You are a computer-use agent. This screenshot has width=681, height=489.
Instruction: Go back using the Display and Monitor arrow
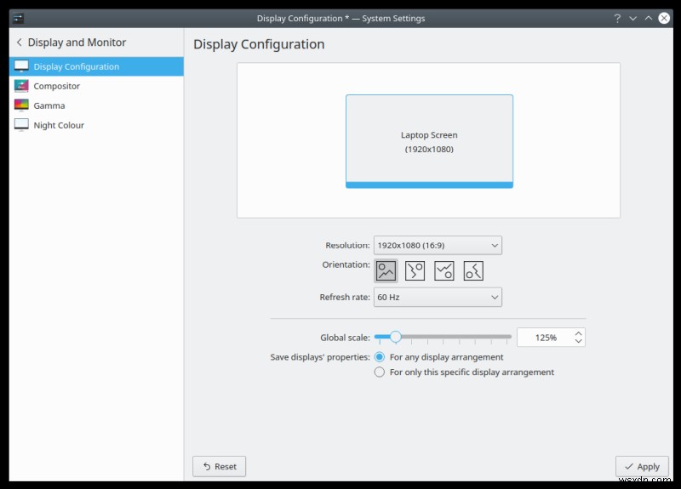pos(19,43)
